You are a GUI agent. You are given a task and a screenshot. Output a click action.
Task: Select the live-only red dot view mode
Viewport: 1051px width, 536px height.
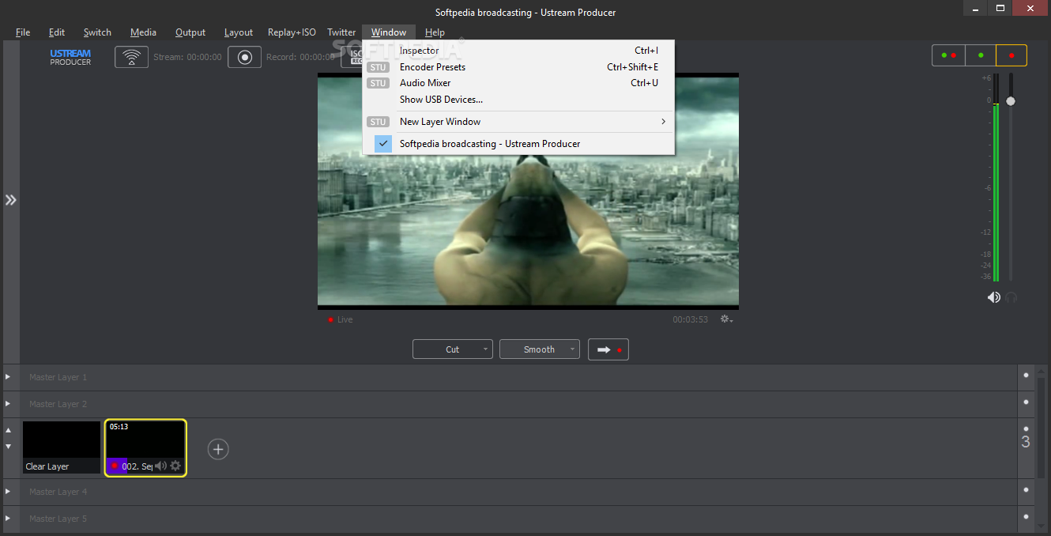(1011, 55)
